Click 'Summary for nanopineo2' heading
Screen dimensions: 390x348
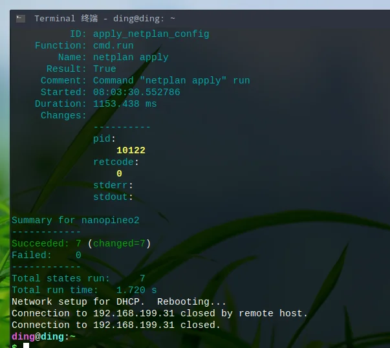pyautogui.click(x=76, y=221)
